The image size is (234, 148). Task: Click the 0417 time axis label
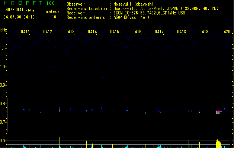pos(159,31)
